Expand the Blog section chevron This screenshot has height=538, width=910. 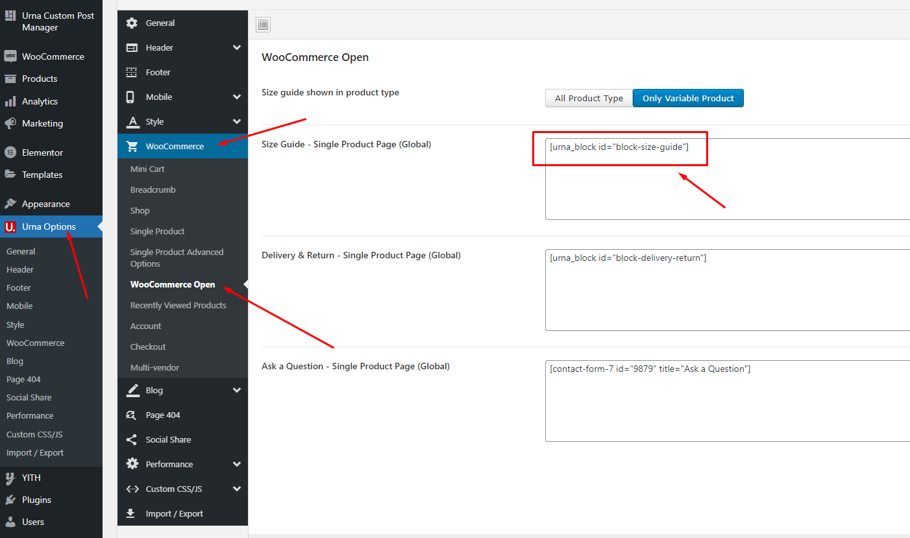(237, 390)
